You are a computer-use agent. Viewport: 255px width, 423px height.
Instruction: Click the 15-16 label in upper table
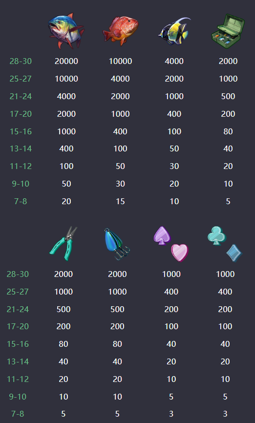pos(21,131)
